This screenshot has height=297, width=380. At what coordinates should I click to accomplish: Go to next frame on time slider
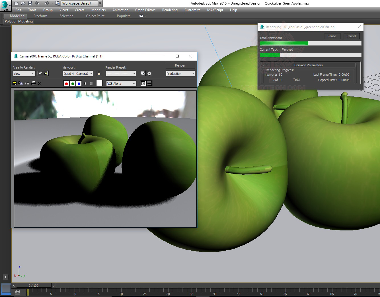click(x=54, y=286)
